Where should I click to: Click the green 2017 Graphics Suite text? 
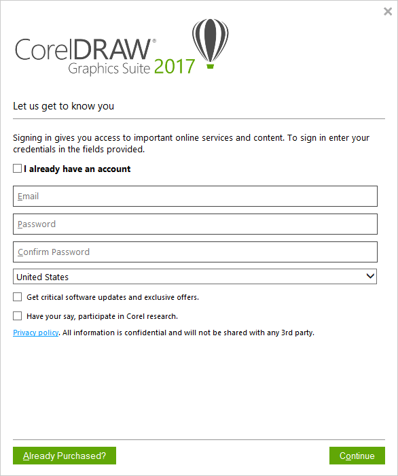(175, 67)
